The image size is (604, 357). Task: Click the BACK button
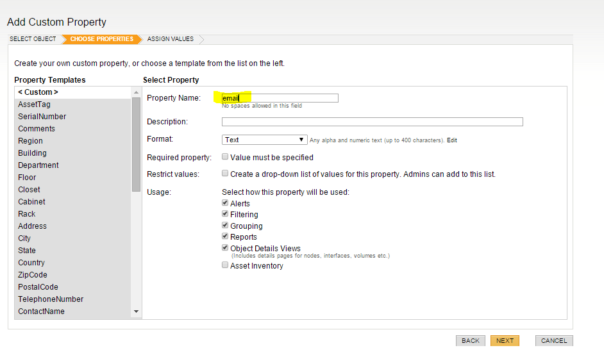pos(471,341)
